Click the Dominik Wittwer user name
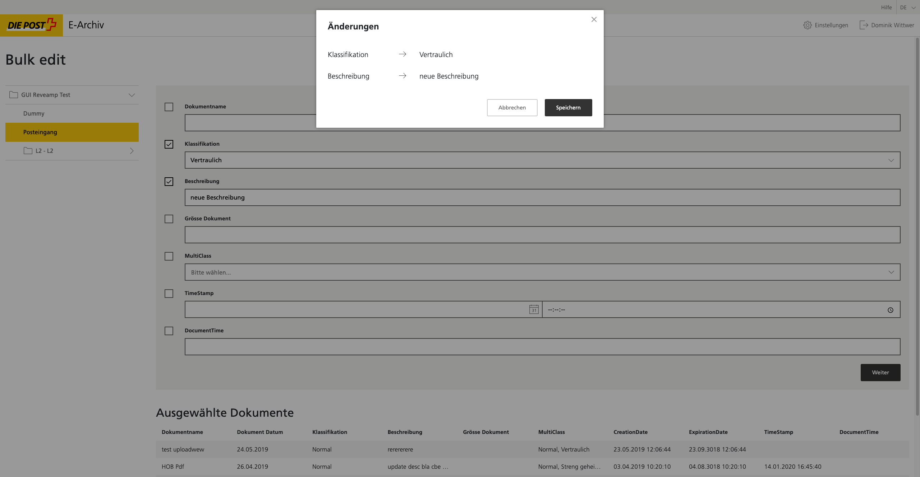The image size is (920, 477). click(892, 25)
